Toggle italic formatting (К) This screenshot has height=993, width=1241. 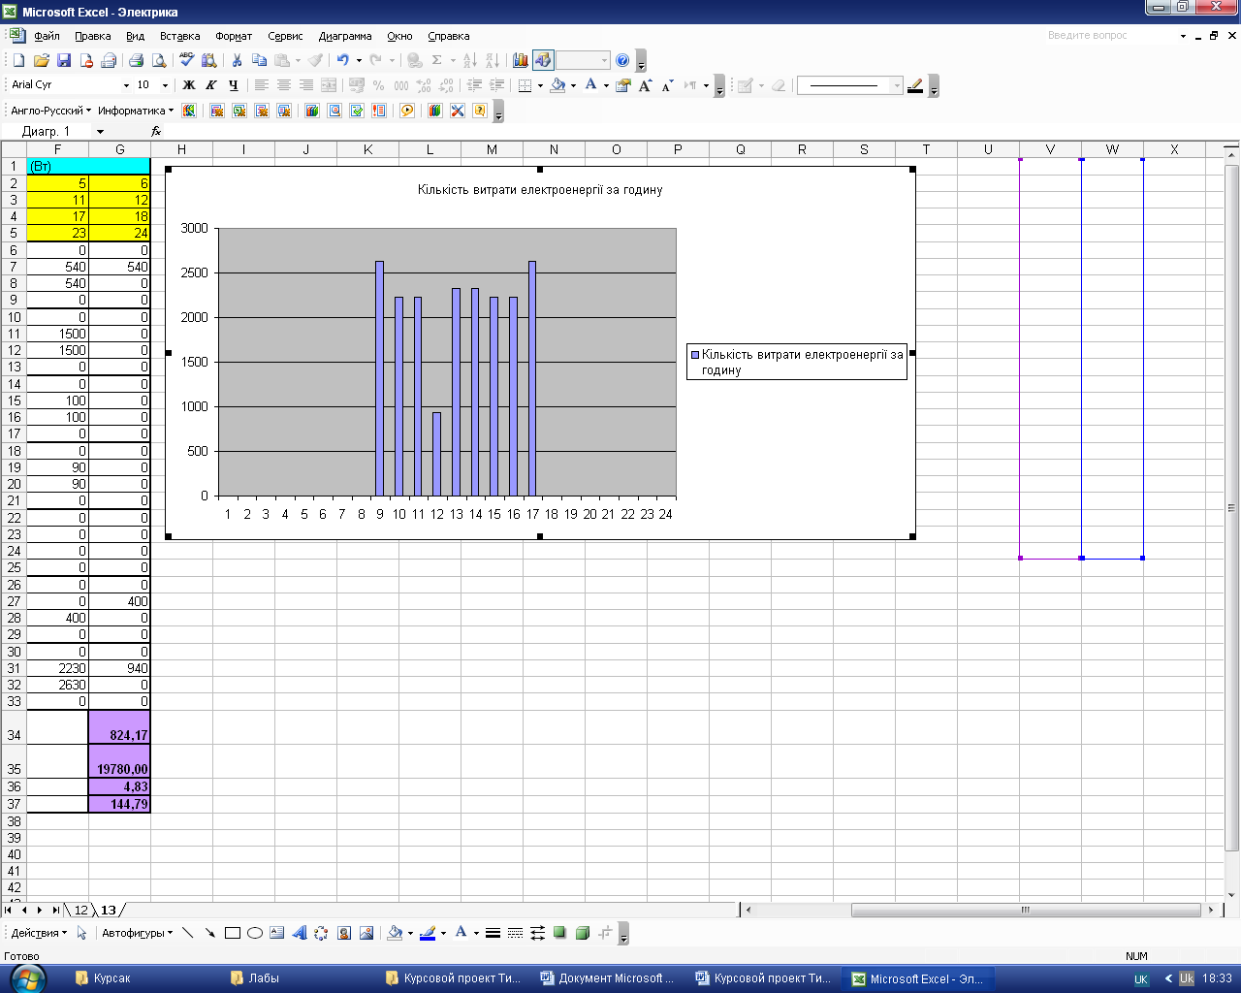(211, 85)
